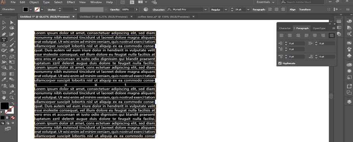Toggle Justify All Lines in Paragraph panel
This screenshot has height=142, width=353.
click(332, 35)
